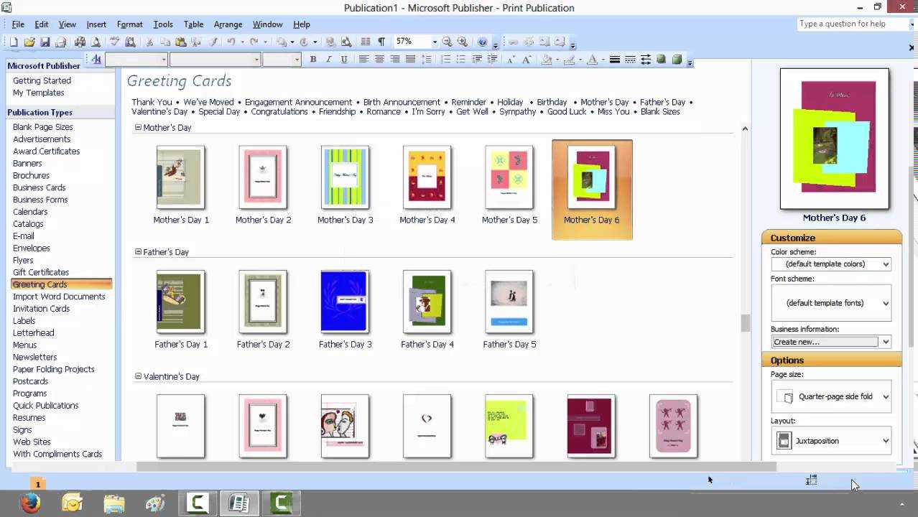Click the Print Preview icon
This screenshot has height=517, width=918.
(96, 42)
